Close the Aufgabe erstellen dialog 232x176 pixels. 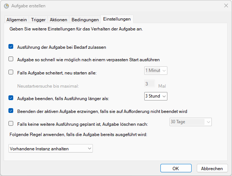tap(226, 6)
